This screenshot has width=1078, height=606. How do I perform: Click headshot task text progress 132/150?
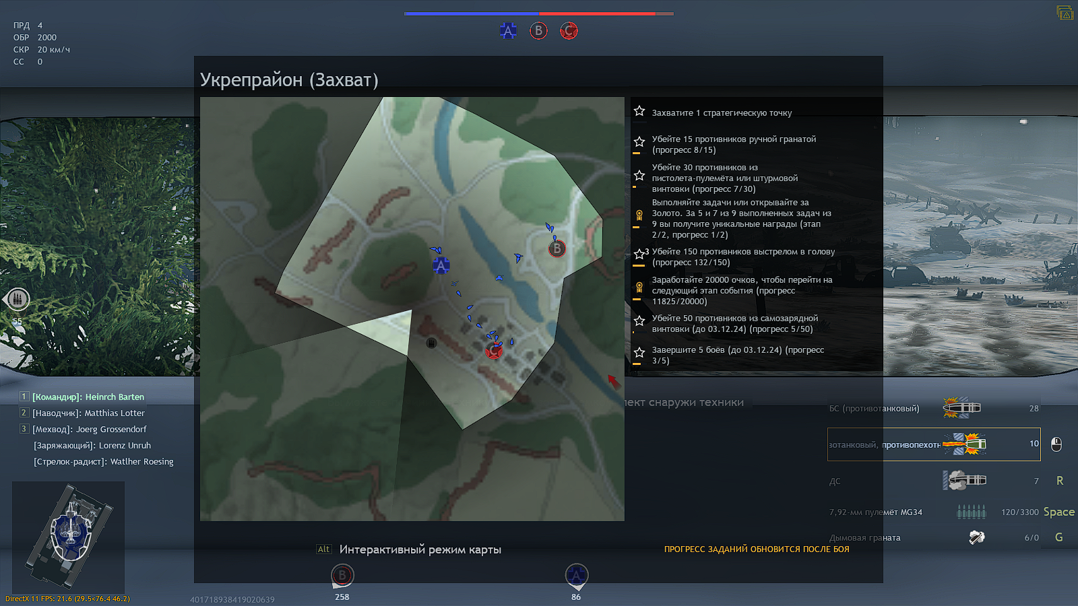[x=743, y=257]
